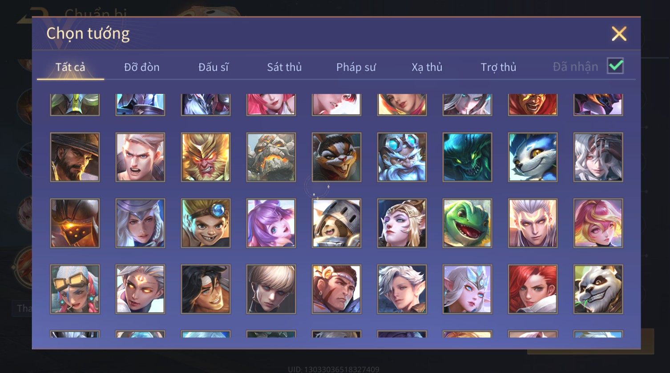The image size is (670, 373).
Task: Choose the blue wolf hero portrait
Action: (533, 157)
